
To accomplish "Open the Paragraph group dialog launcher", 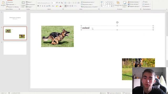I will (x=99, y=9).
